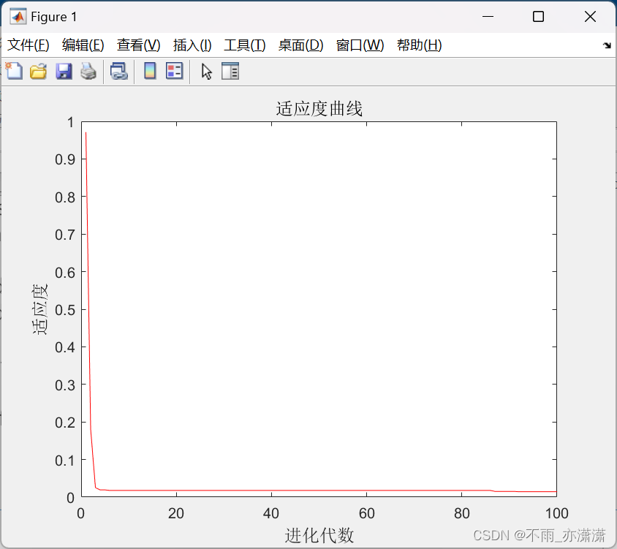Open the 文件(F) menu
This screenshot has width=617, height=549.
pos(29,45)
